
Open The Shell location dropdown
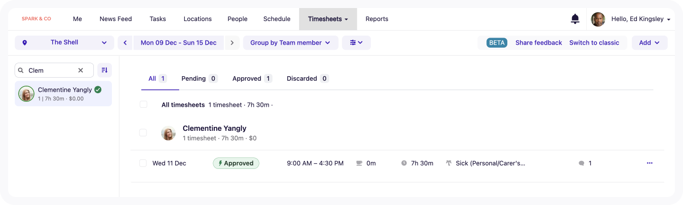(x=64, y=43)
